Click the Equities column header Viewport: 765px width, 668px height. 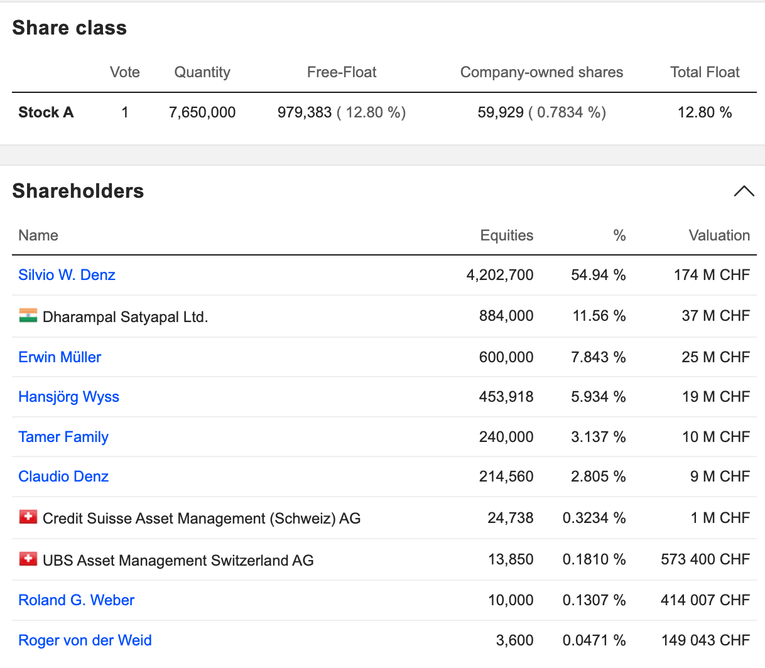click(x=506, y=235)
